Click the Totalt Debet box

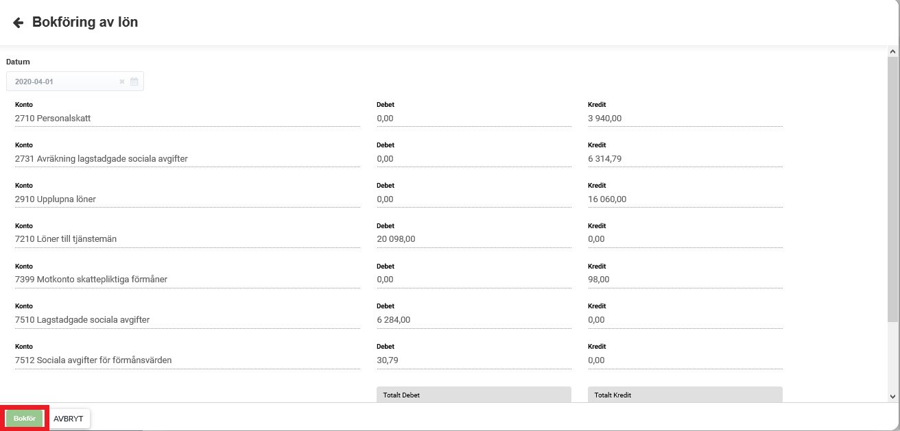coord(473,395)
